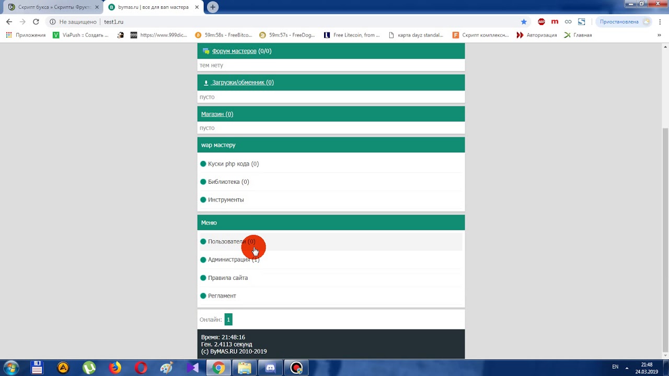Open the 'карта dayz standal...' bookmark

pyautogui.click(x=416, y=35)
